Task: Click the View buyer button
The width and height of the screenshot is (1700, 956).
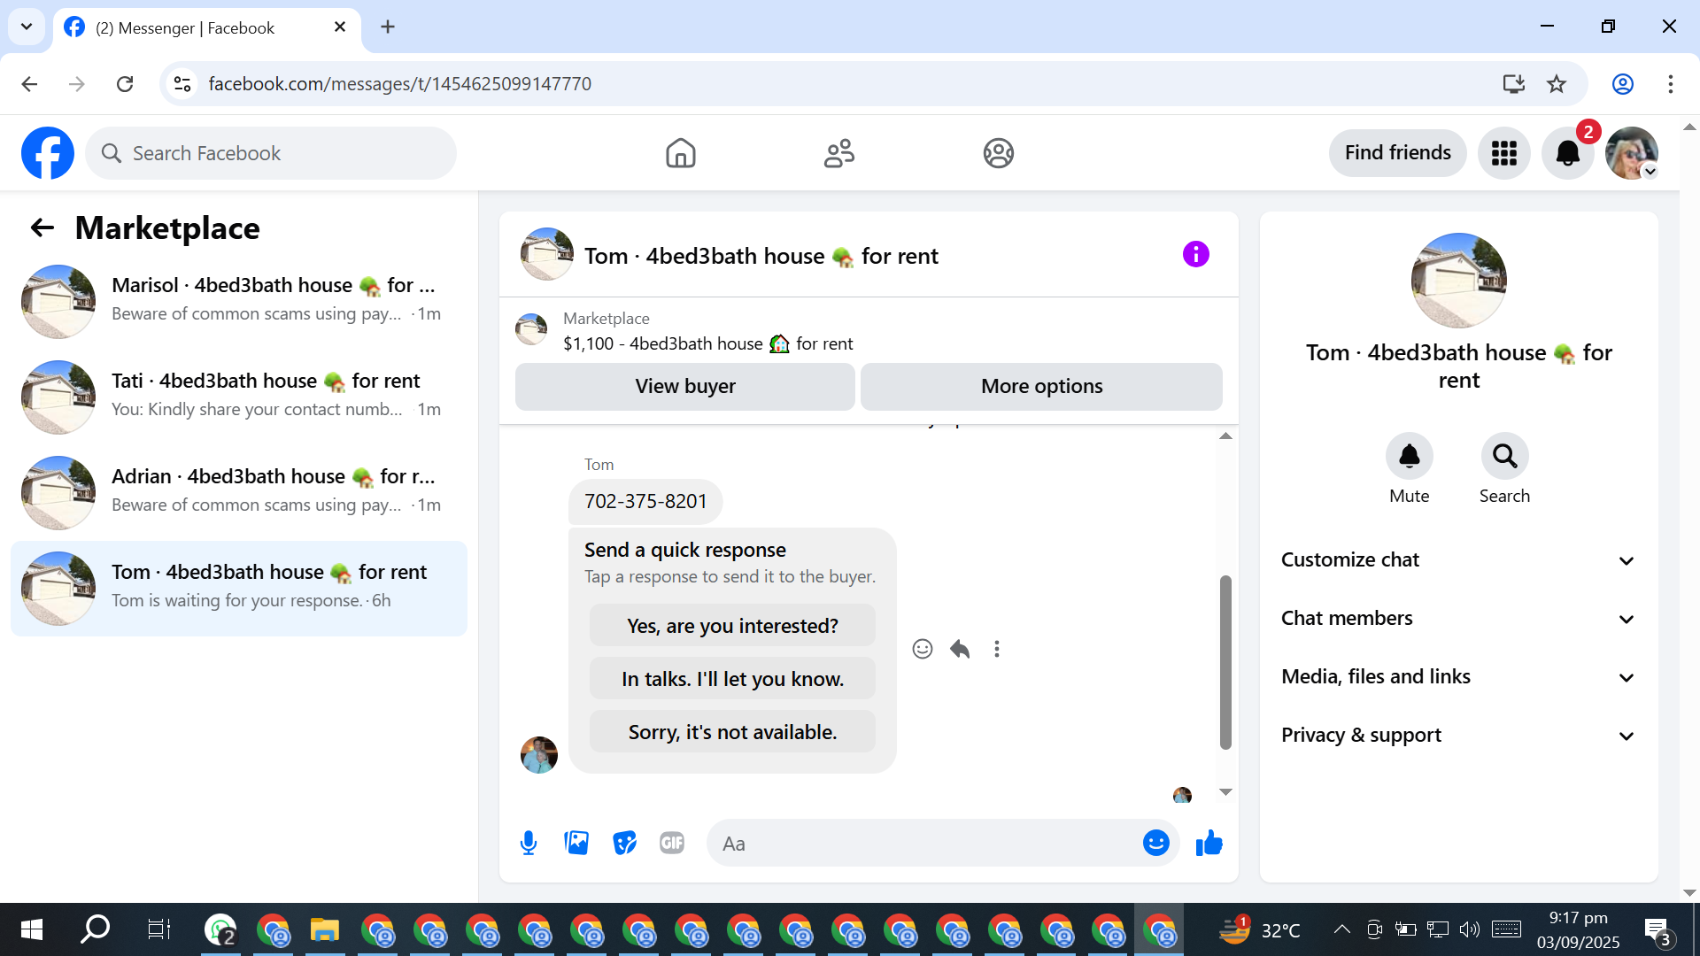Action: click(684, 386)
